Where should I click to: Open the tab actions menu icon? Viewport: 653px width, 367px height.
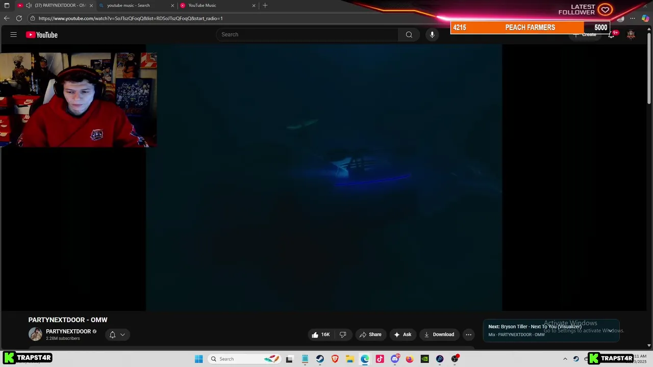[x=7, y=5]
